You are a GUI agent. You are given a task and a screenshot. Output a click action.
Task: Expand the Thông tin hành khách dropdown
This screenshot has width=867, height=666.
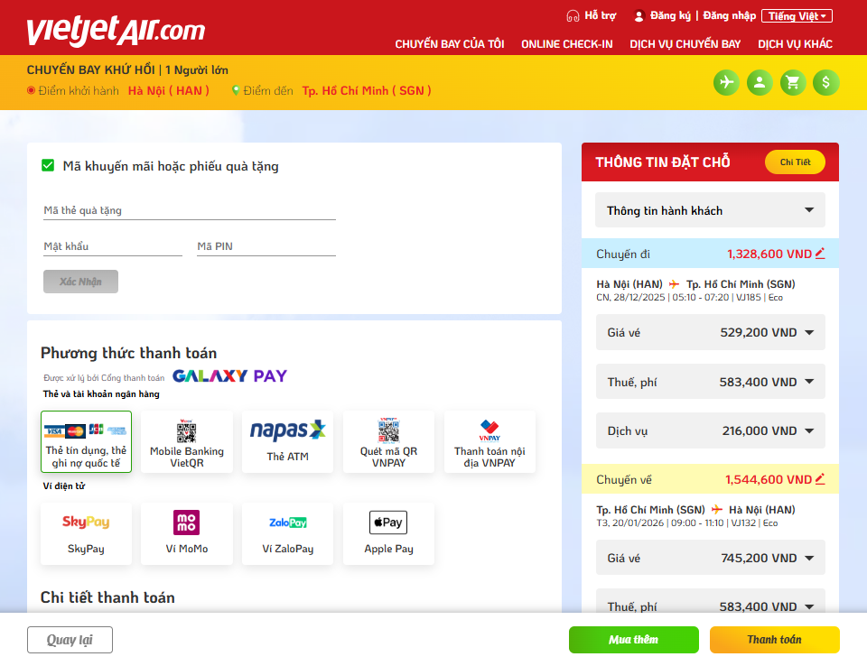coord(710,210)
